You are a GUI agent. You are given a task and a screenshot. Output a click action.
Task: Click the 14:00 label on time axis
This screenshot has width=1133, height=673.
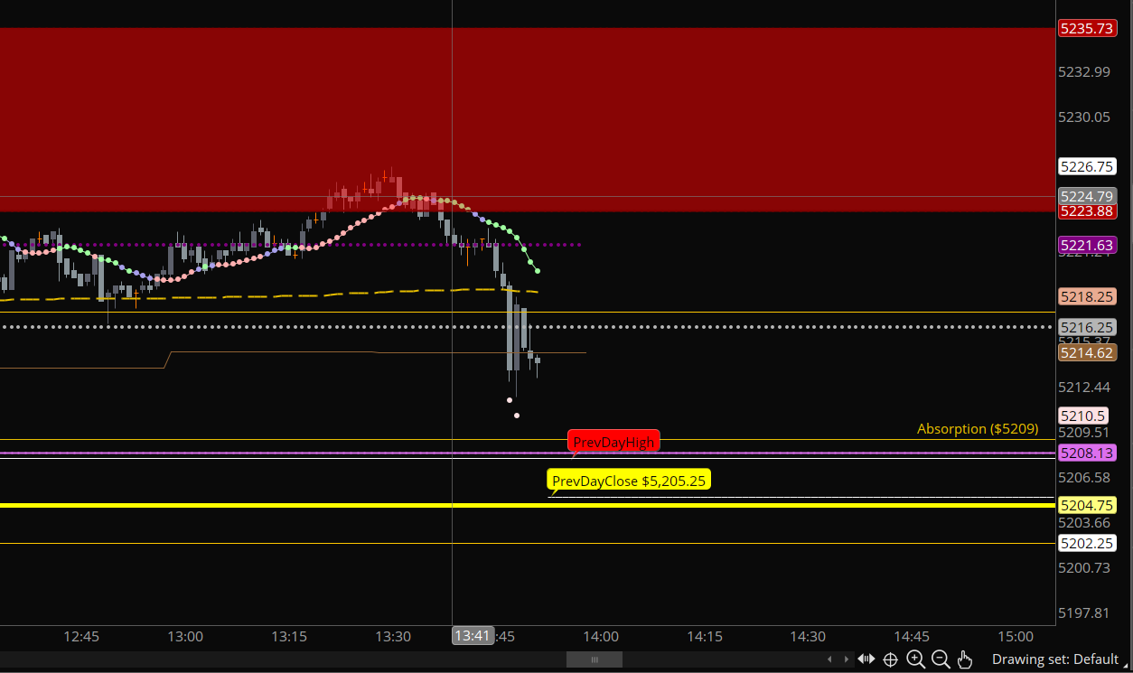pos(601,636)
